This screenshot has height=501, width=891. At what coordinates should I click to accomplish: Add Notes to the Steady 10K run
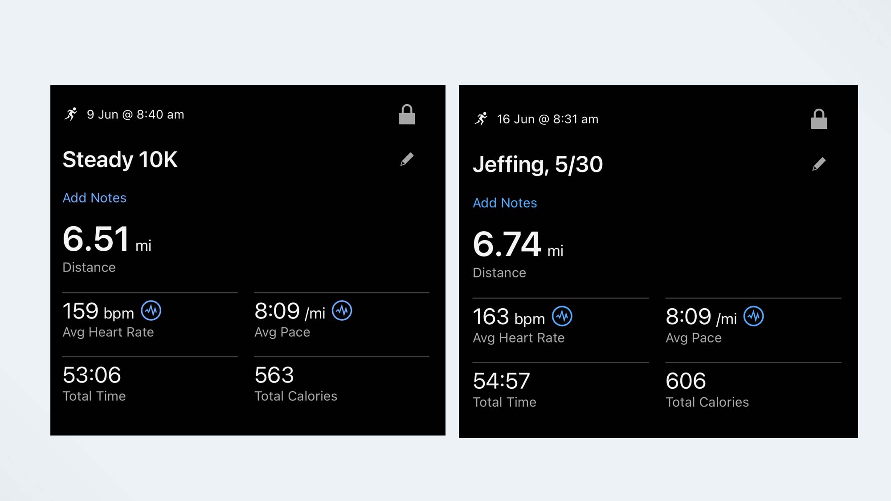pos(94,198)
